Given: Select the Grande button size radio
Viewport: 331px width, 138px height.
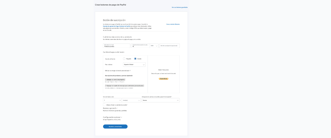Looking at the screenshot, I should pos(135,59).
